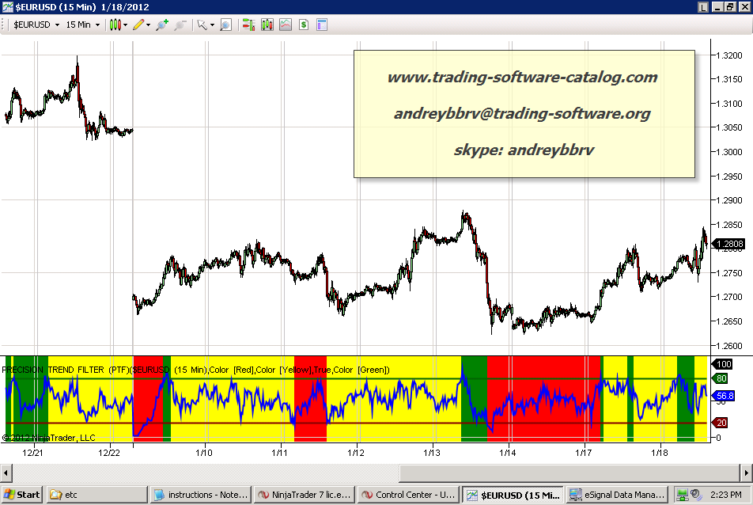The image size is (753, 505).
Task: Open the Indicators icon in toolbar
Action: (x=285, y=25)
